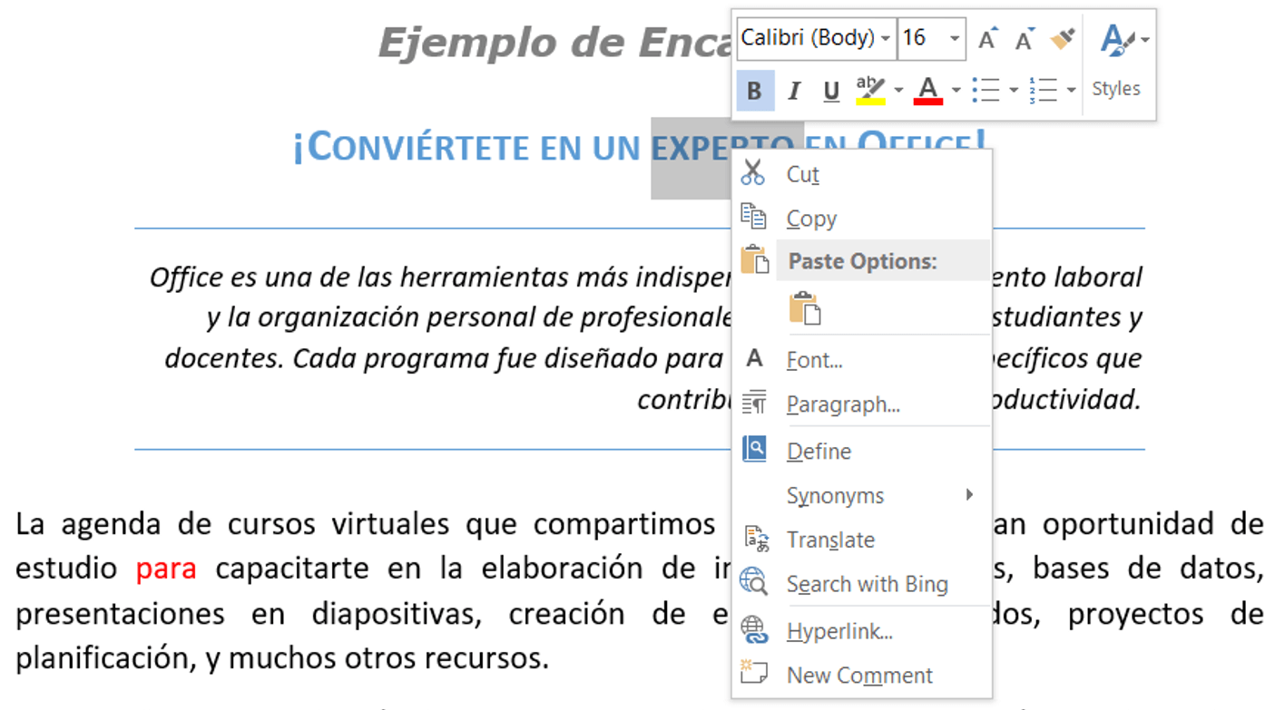Expand the Synonyms submenu arrow
1275x710 pixels.
pos(969,494)
